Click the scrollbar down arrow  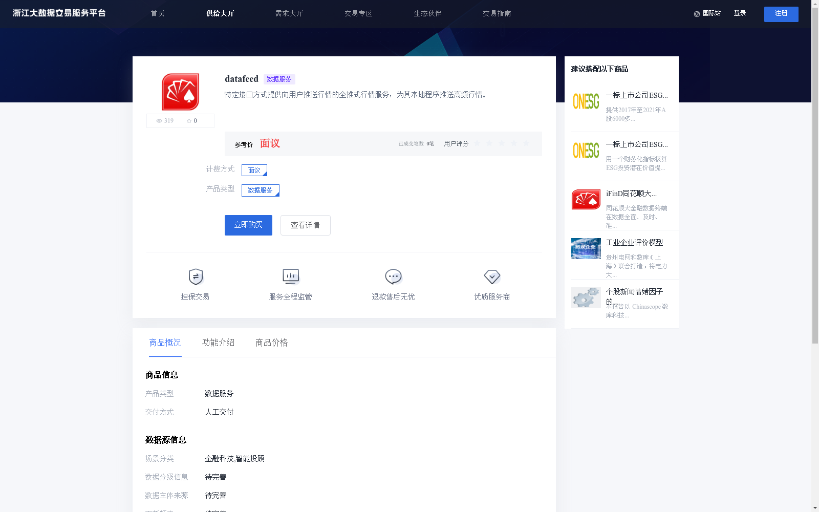coord(815,508)
